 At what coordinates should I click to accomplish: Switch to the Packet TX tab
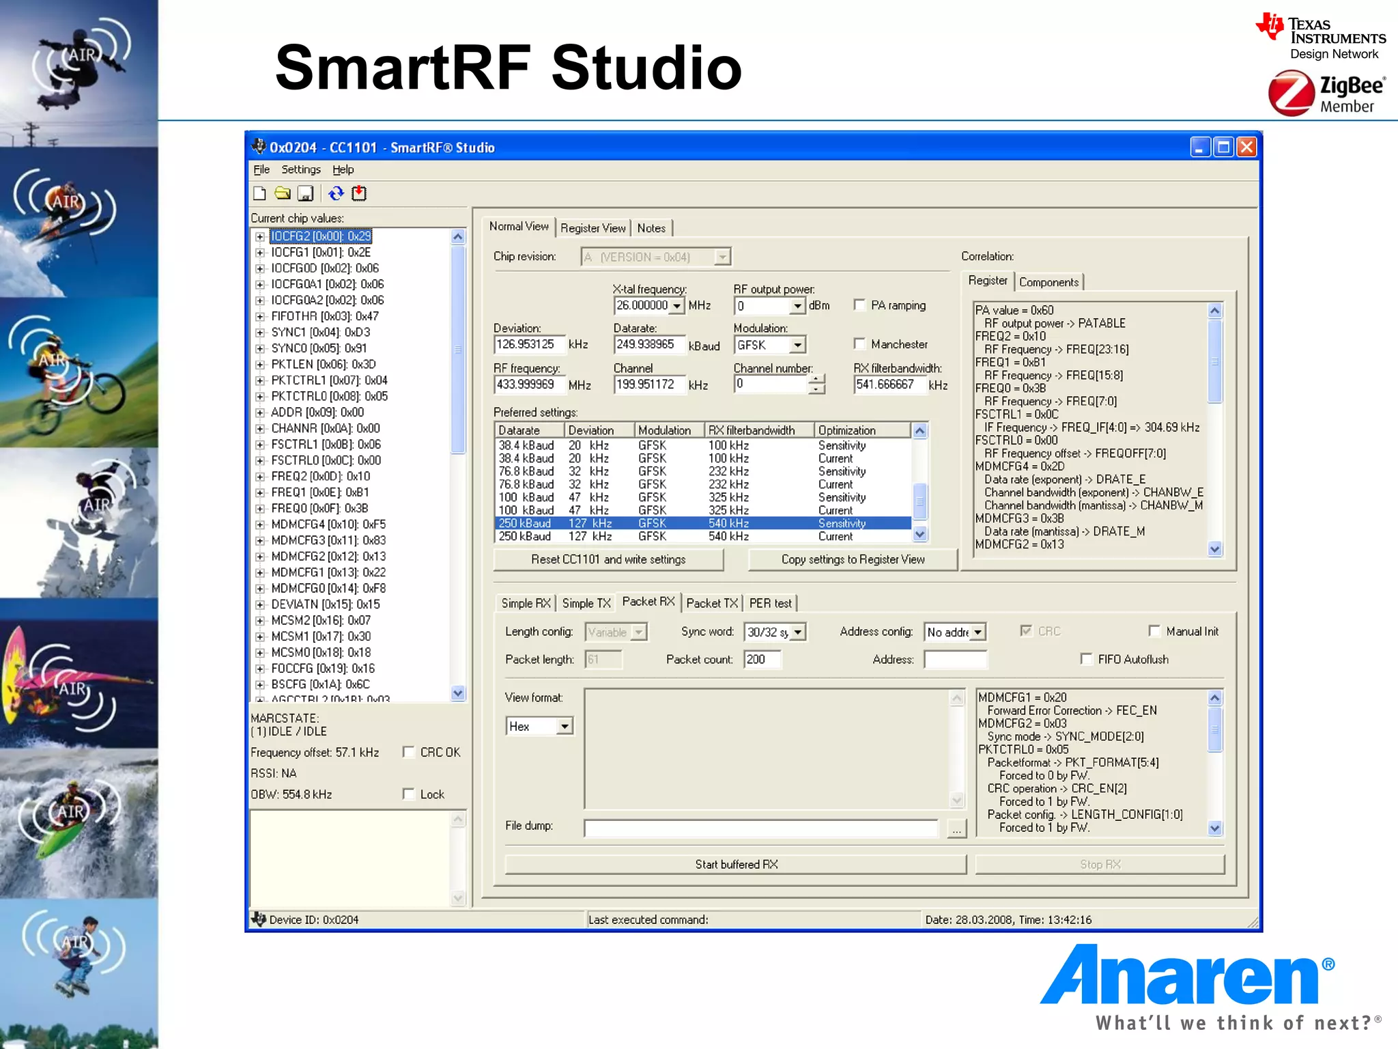pyautogui.click(x=712, y=603)
